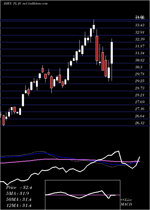The image size is (150, 210).
Task: Click the ns1.bullkhan.com watermark text
Action: [35, 4]
